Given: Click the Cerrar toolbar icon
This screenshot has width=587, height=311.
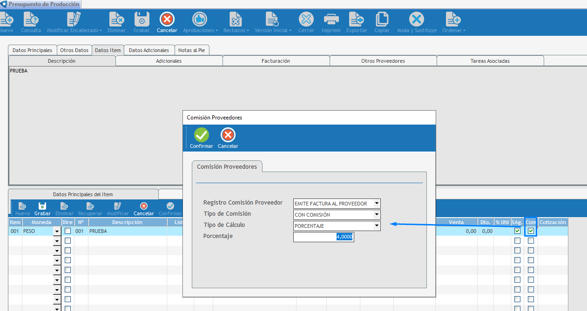Looking at the screenshot, I should tap(306, 20).
